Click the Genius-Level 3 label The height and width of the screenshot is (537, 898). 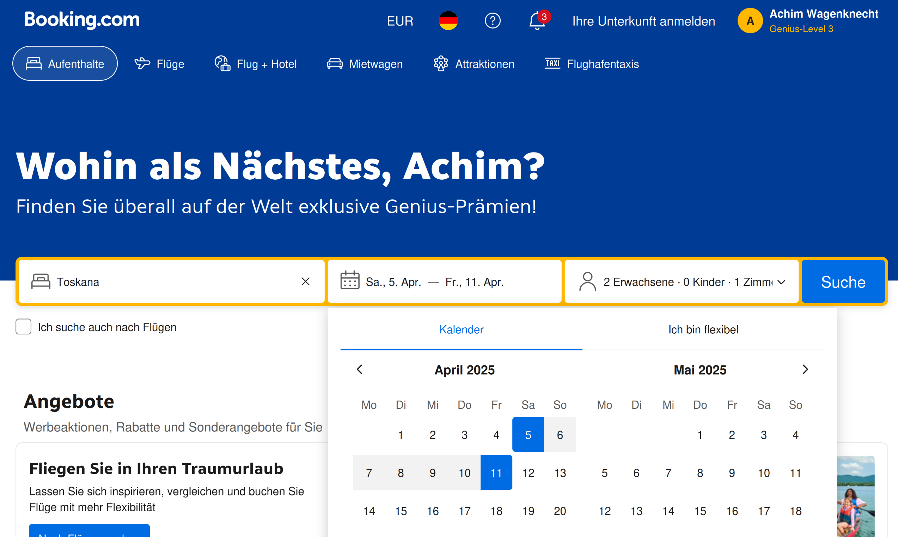801,29
